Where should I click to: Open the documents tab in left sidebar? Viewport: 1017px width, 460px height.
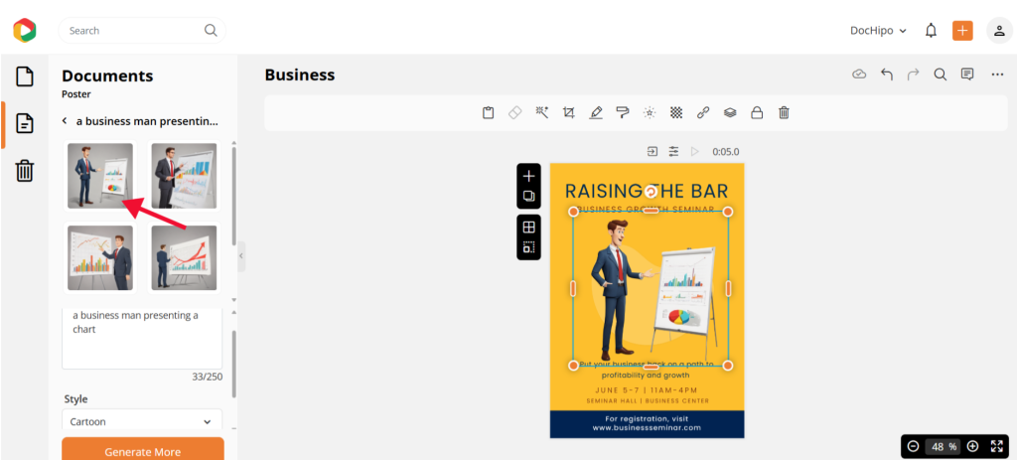coord(25,124)
